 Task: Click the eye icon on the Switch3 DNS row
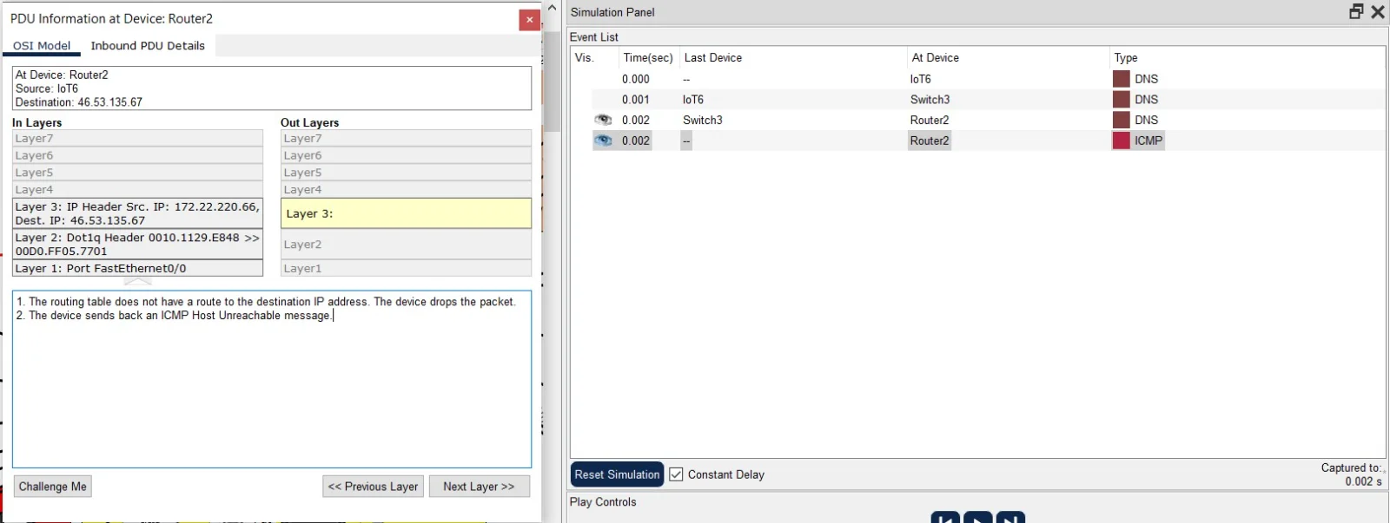tap(603, 120)
